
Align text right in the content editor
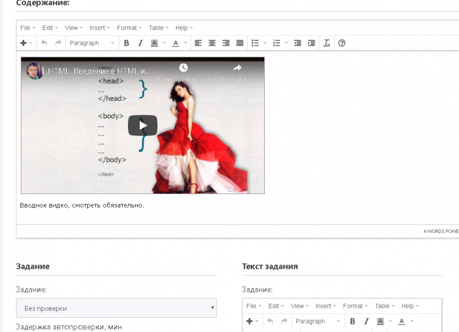coord(226,43)
